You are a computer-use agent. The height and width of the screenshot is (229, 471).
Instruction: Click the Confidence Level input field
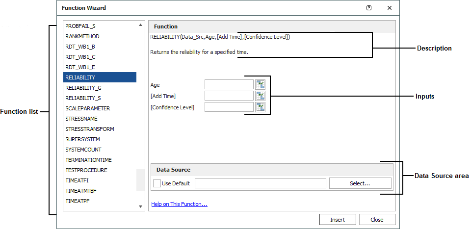coord(229,107)
